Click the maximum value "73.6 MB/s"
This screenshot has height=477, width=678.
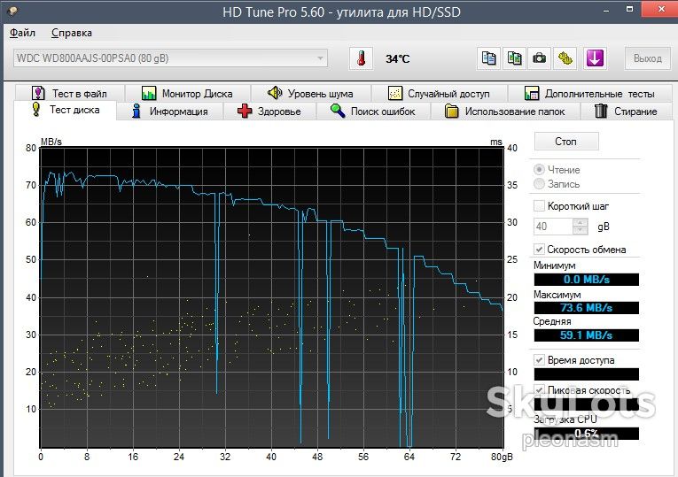[587, 307]
